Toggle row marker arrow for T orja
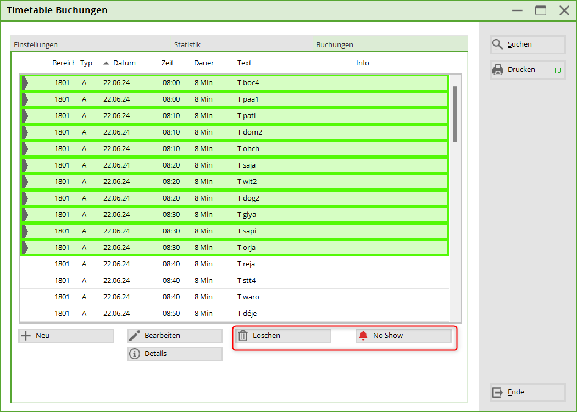The height and width of the screenshot is (412, 577). 25,248
